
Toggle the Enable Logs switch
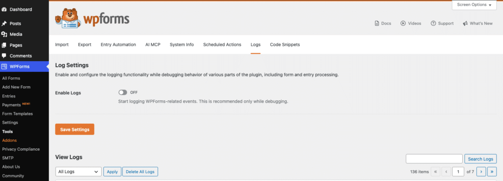[x=122, y=92]
